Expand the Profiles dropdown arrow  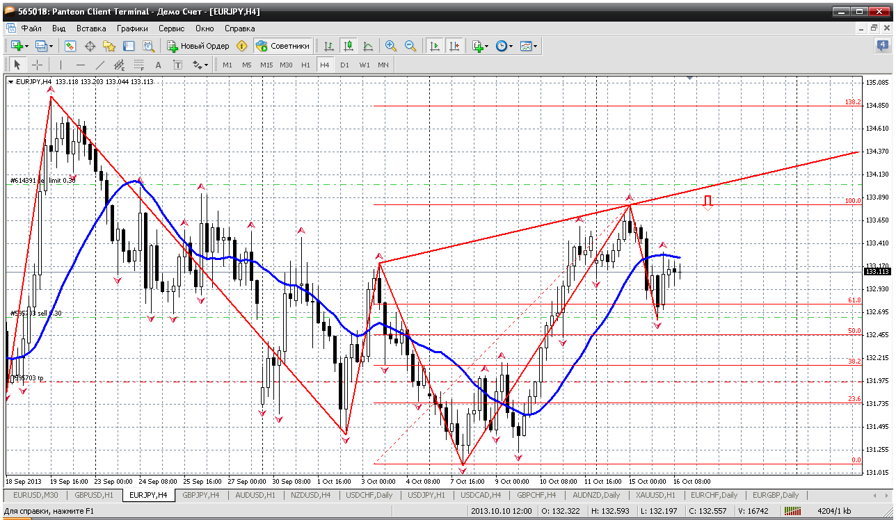pyautogui.click(x=51, y=47)
